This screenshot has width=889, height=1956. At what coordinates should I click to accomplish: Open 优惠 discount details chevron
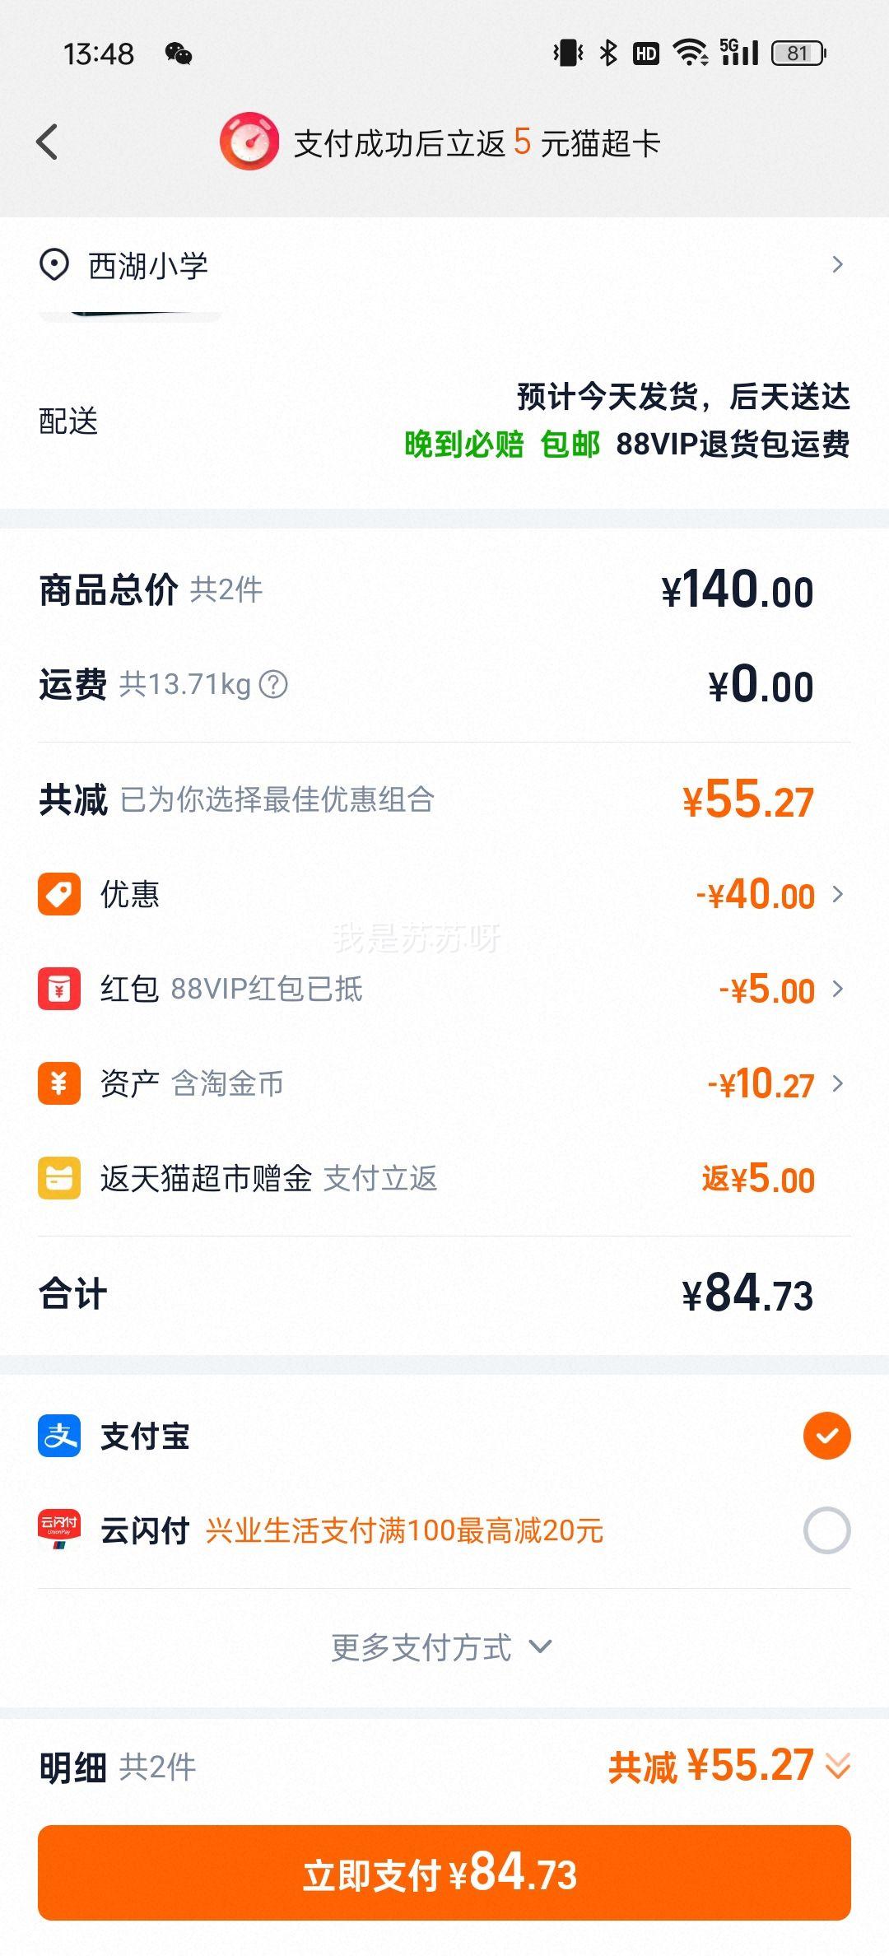838,894
